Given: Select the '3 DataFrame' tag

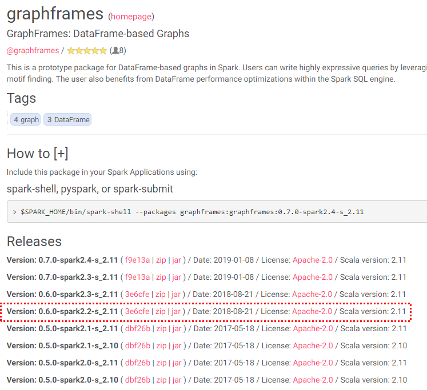Looking at the screenshot, I should pyautogui.click(x=67, y=120).
